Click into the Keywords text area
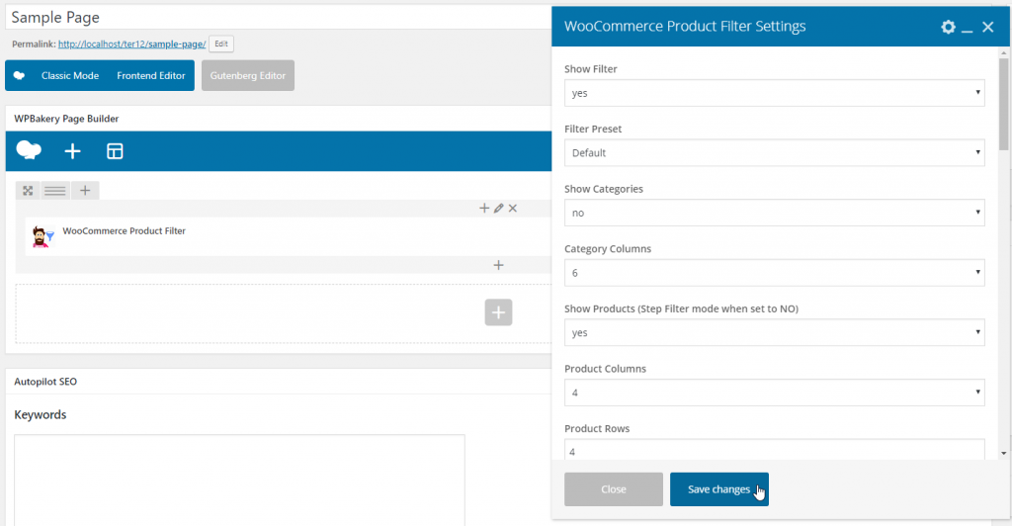 pos(239,481)
